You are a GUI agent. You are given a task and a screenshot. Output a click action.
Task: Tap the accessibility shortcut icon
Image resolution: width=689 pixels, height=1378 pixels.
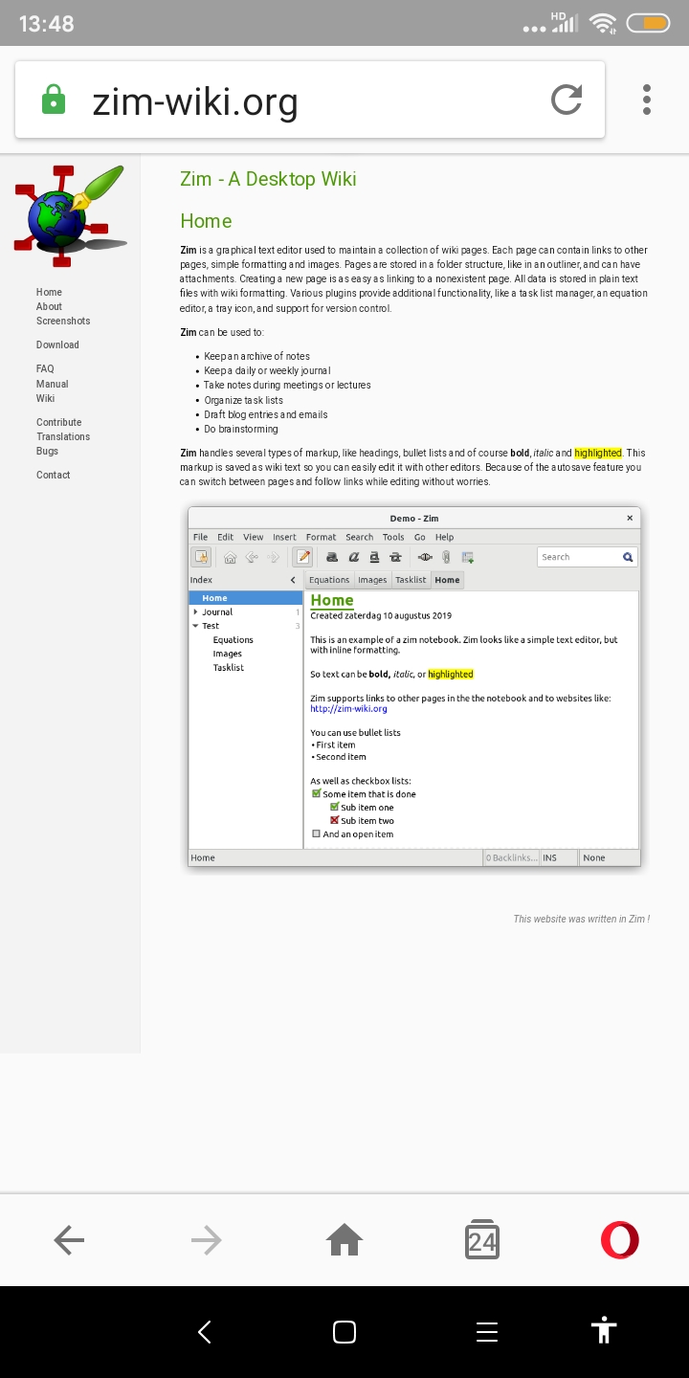[604, 1330]
